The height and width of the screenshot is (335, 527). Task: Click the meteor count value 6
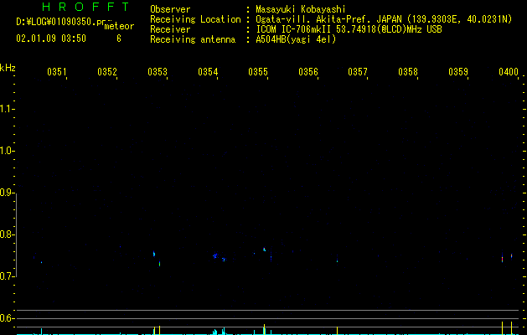(x=119, y=39)
